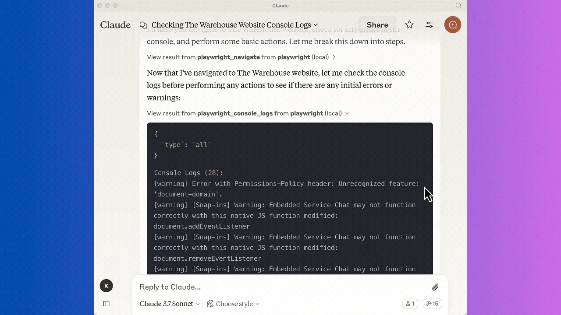
Task: Open search via the magnifier in the title bar
Action: pyautogui.click(x=458, y=5)
